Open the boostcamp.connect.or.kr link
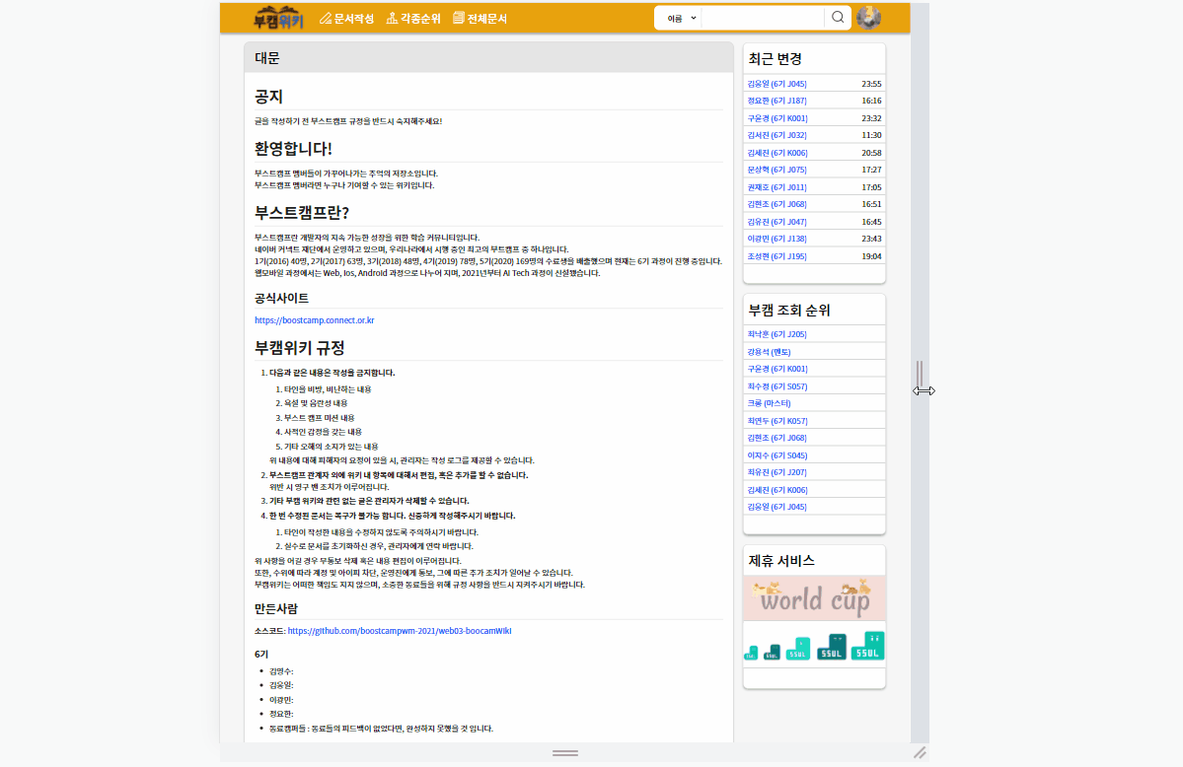This screenshot has width=1183, height=767. point(314,320)
